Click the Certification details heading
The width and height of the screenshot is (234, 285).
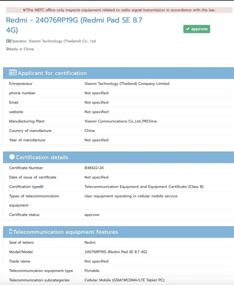point(42,157)
